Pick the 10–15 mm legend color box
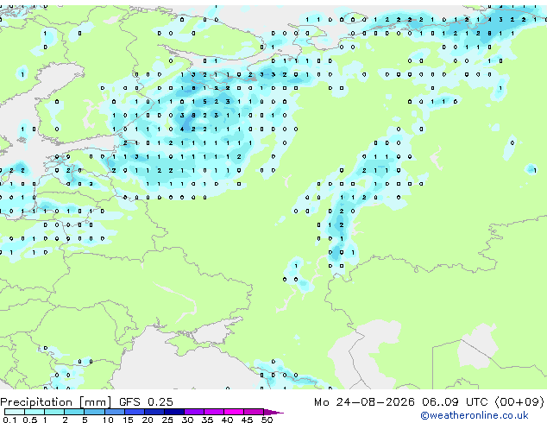547x423 pixels. 115,412
